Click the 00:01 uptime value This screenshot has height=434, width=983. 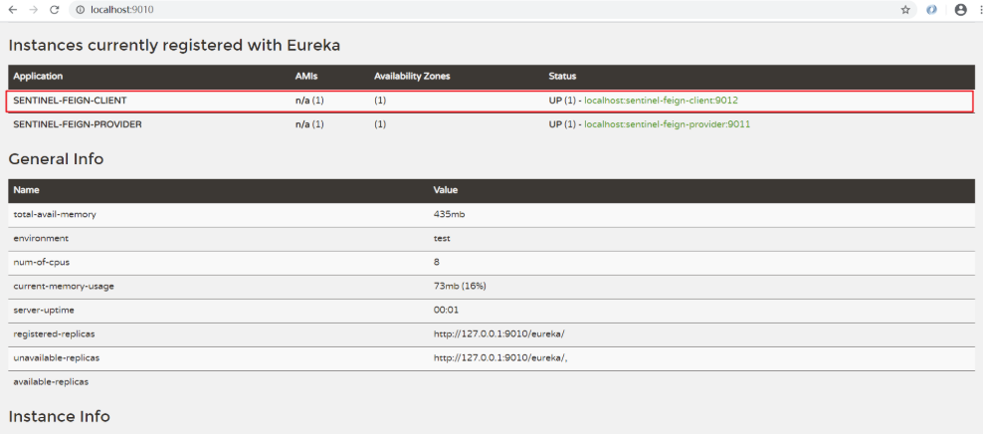445,310
